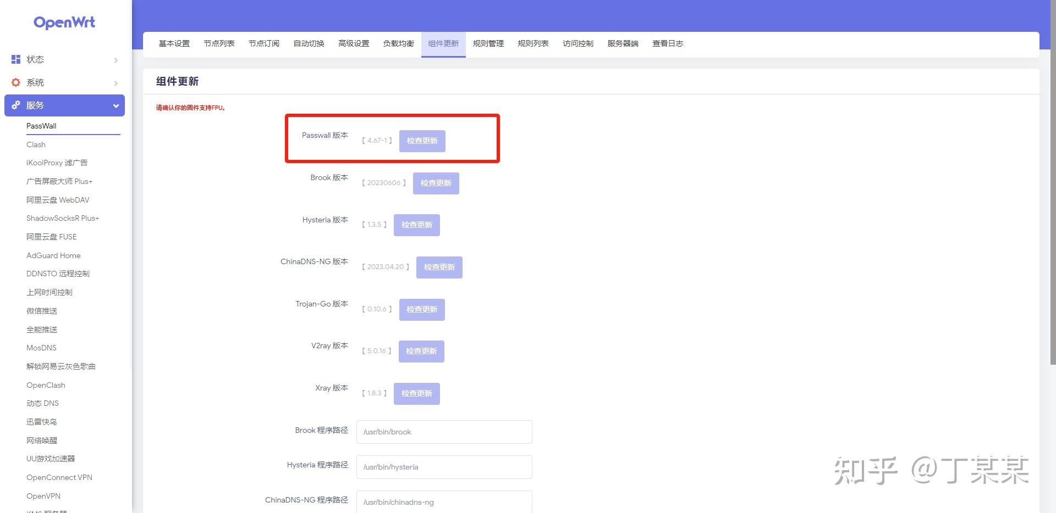Check for Passwall updates
The height and width of the screenshot is (513, 1056).
pos(422,141)
